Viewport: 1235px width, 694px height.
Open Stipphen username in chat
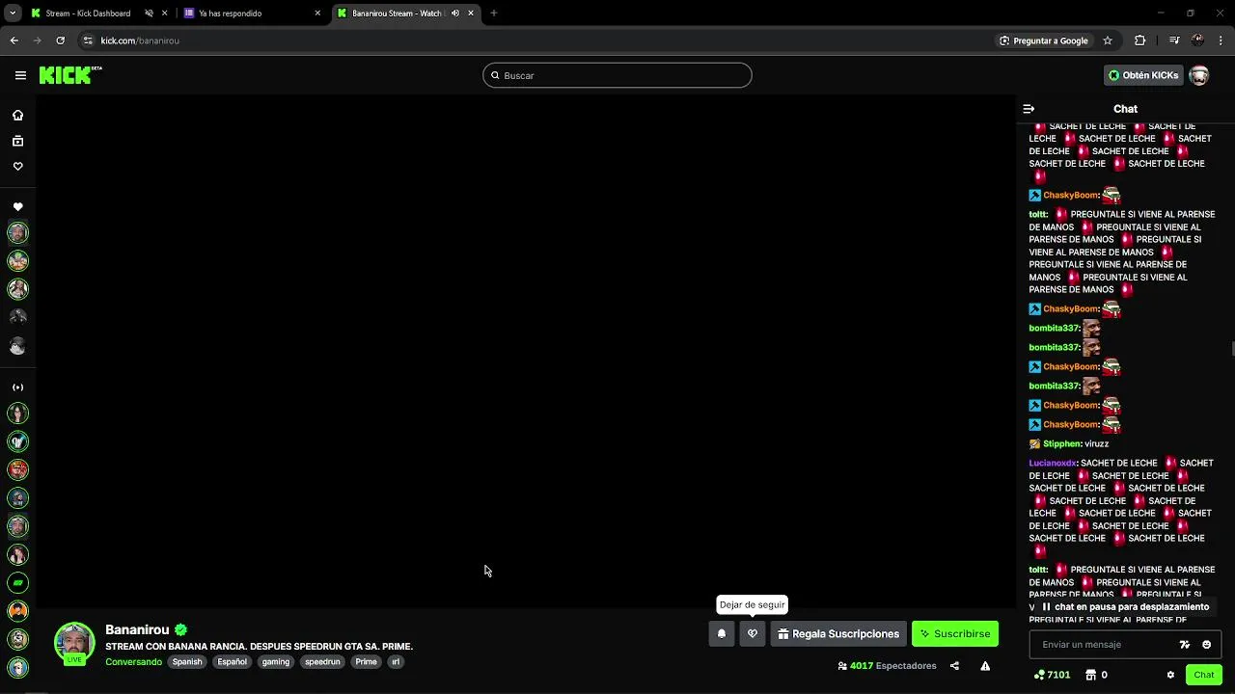click(x=1061, y=444)
